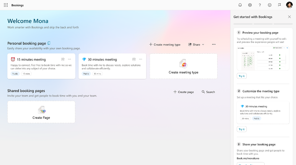This screenshot has height=165, width=296.
Task: Click the Welcome Mona heading
Action: point(28,21)
